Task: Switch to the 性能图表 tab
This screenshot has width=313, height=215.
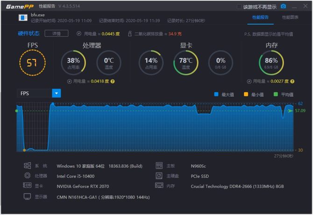Action: pos(290,17)
